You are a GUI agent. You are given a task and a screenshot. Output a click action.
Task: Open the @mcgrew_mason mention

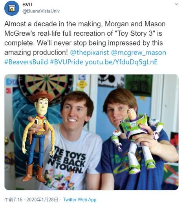(x=139, y=53)
